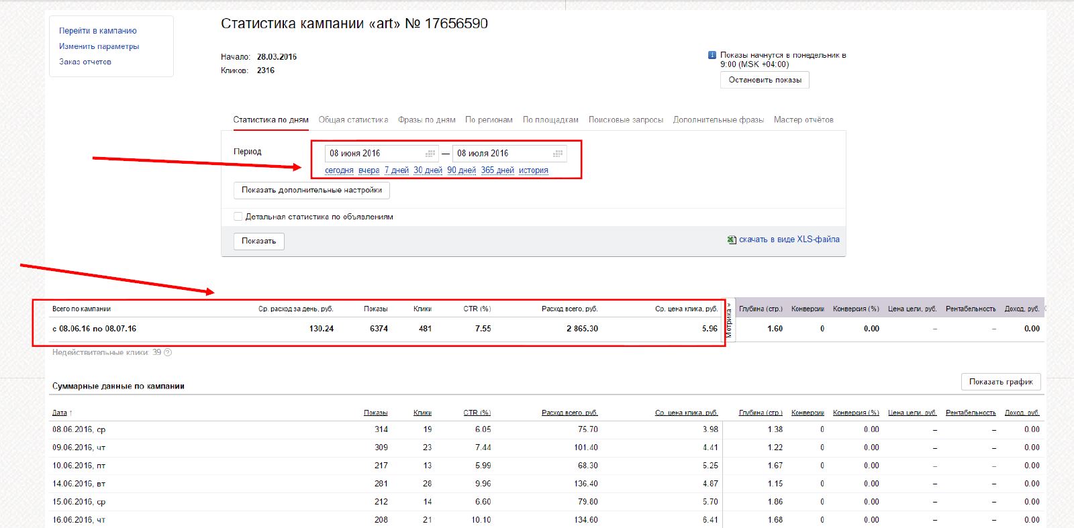1074x528 pixels.
Task: Sort daily table by Ср. цена клика
Action: click(687, 413)
